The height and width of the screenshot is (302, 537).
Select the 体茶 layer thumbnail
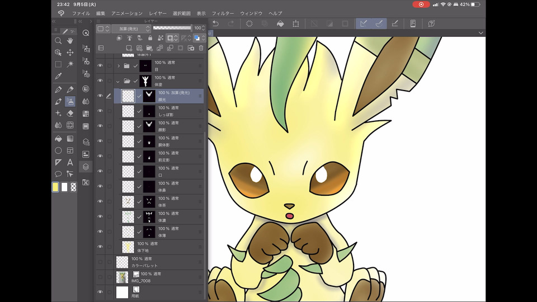pyautogui.click(x=128, y=202)
